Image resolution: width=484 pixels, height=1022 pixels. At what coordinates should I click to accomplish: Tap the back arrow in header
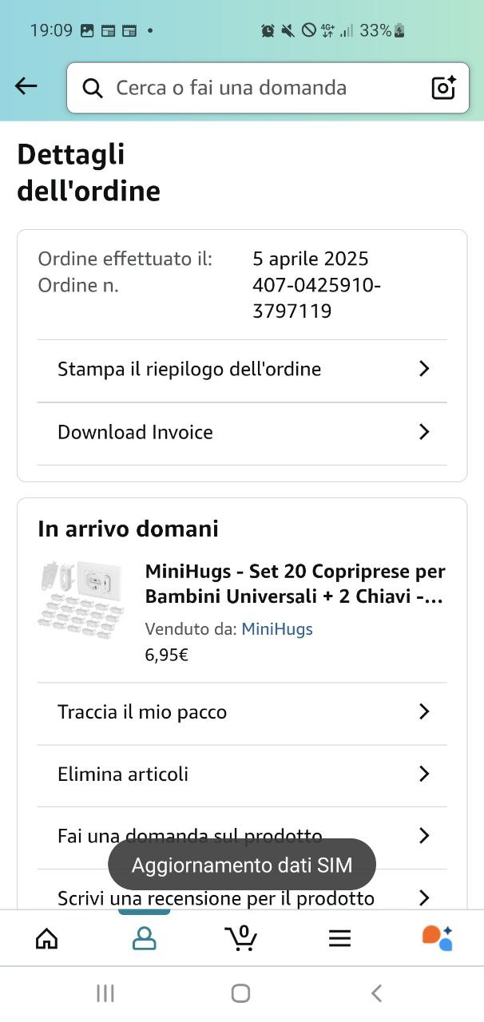(26, 86)
